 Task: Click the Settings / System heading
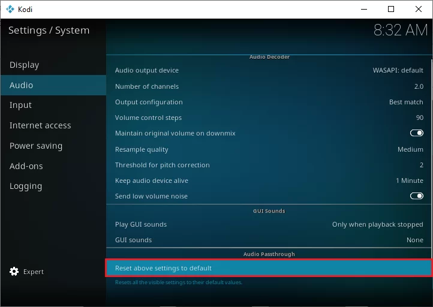[x=49, y=30]
